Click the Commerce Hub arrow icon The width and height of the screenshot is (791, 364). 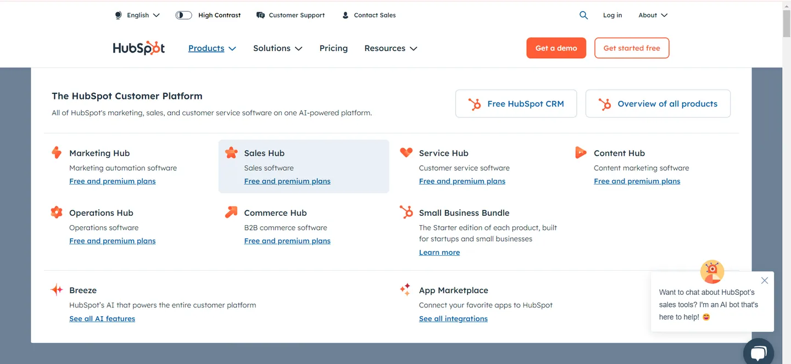pyautogui.click(x=231, y=212)
